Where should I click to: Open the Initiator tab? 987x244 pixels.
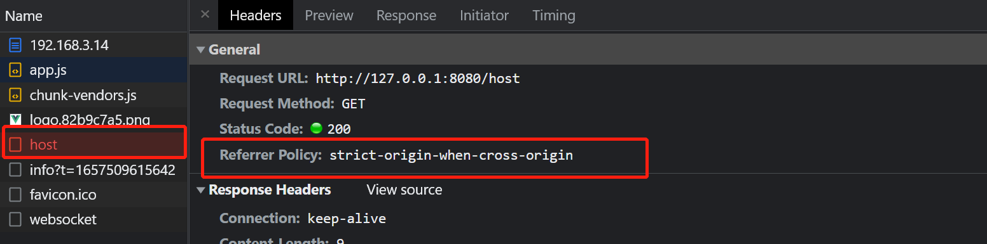coord(485,16)
